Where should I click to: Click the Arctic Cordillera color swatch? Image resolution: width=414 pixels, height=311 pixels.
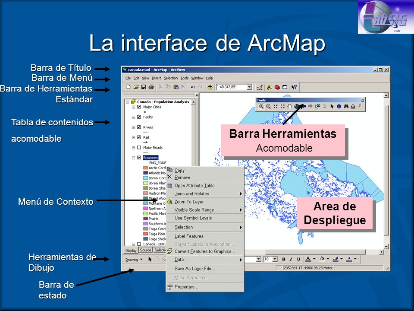145,168
